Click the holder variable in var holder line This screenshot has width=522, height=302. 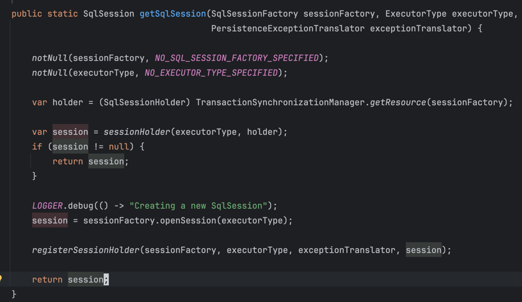[68, 102]
